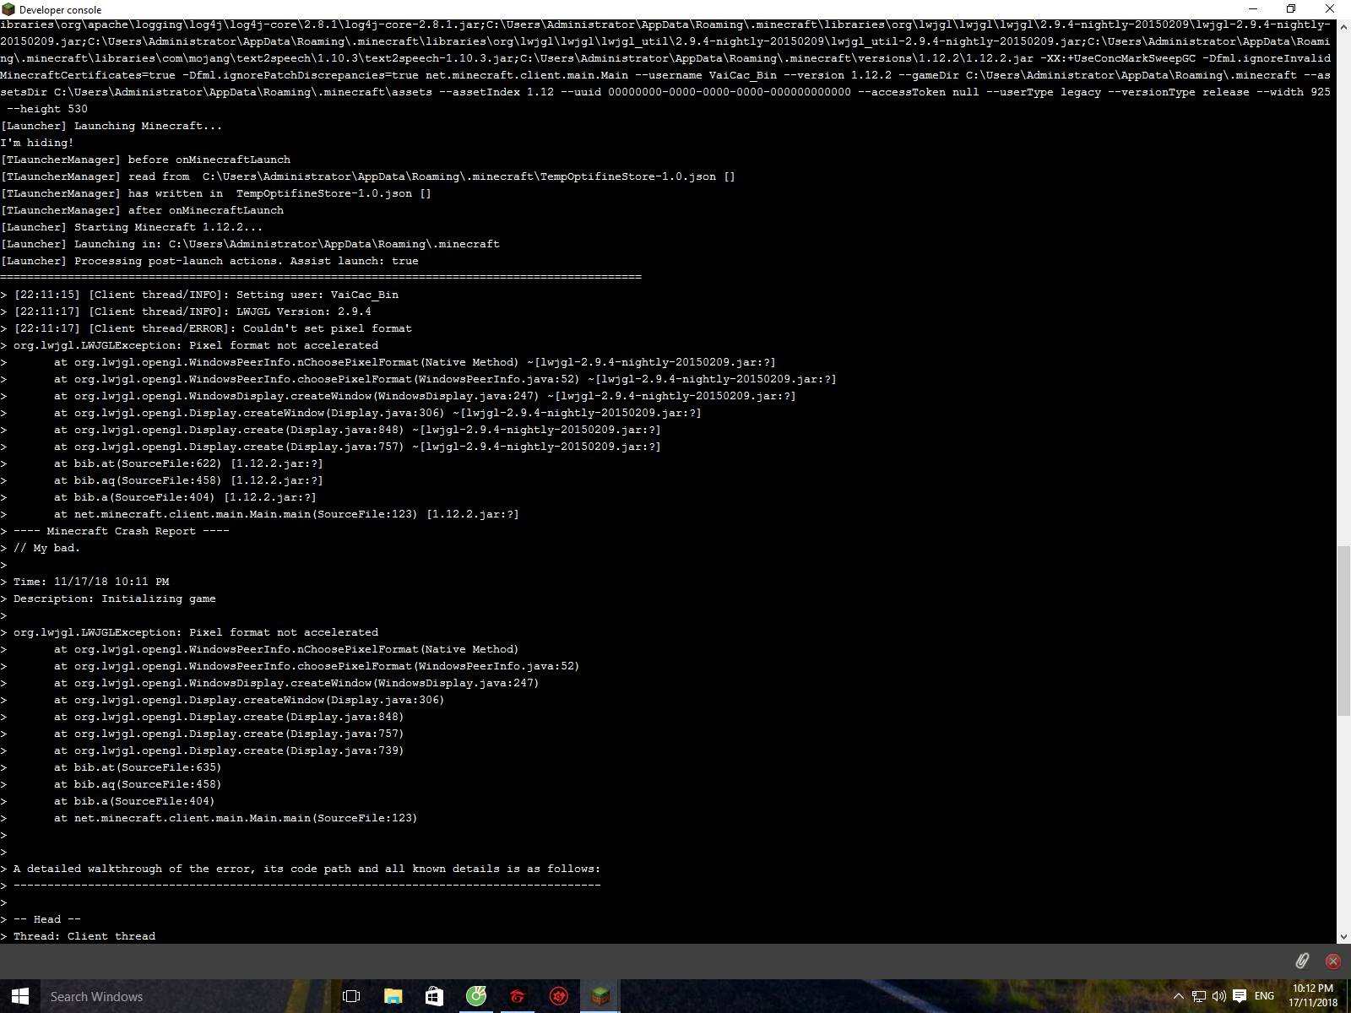Click the "-- Head --" line
1351x1013 pixels.
(x=41, y=919)
